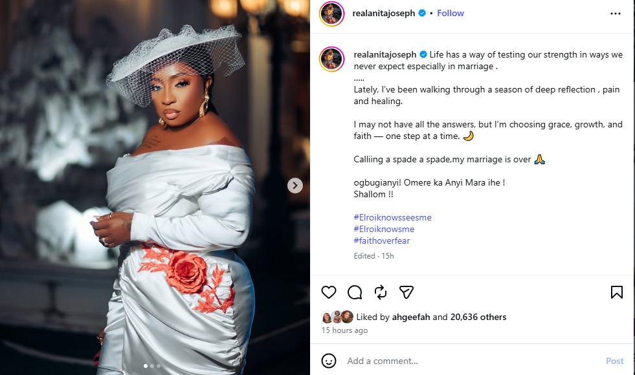Open the realanitajoseph username in the header
Viewport: 635px width, 375px height.
[x=384, y=13]
